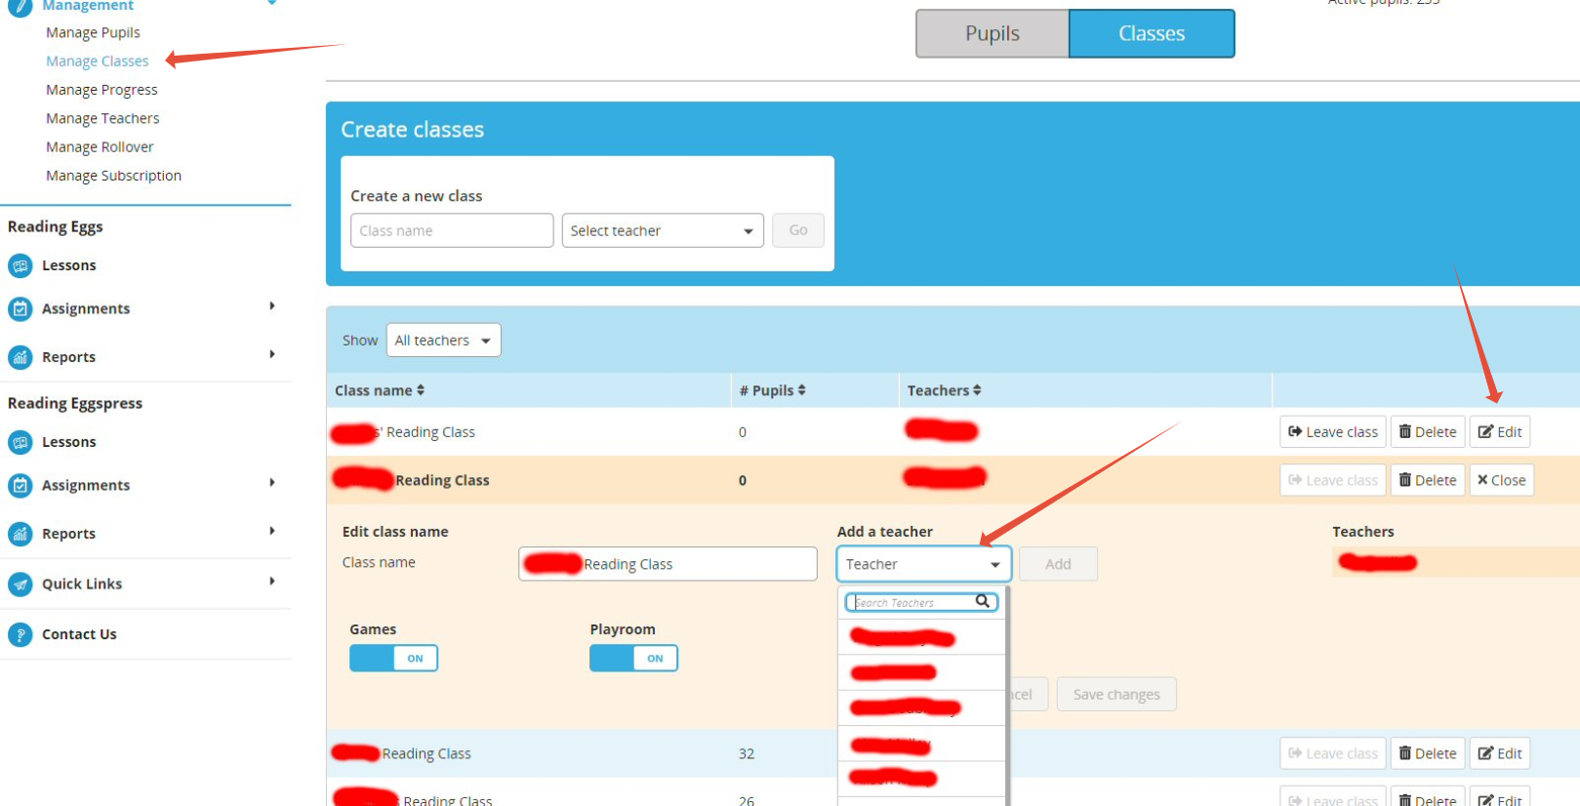This screenshot has width=1580, height=806.
Task: Open the All teachers filter dropdown
Action: click(x=444, y=341)
